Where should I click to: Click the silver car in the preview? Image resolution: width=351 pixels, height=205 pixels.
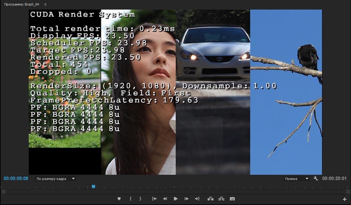pos(213,53)
